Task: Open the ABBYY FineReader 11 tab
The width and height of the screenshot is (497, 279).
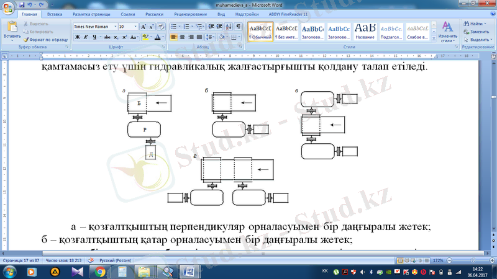Action: [x=288, y=14]
